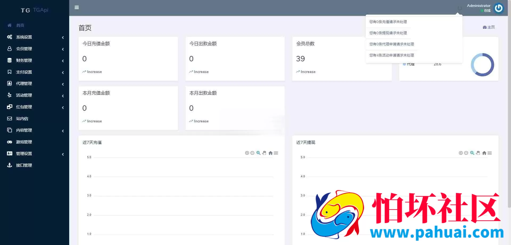The width and height of the screenshot is (511, 245).
Task: Open the 近7天充值 chart hamburger menu
Action: [x=276, y=153]
